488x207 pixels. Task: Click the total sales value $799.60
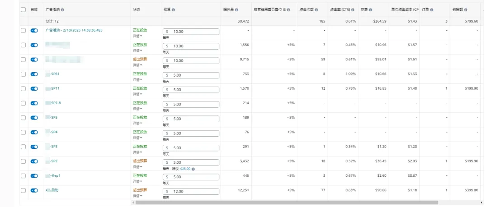pos(471,22)
